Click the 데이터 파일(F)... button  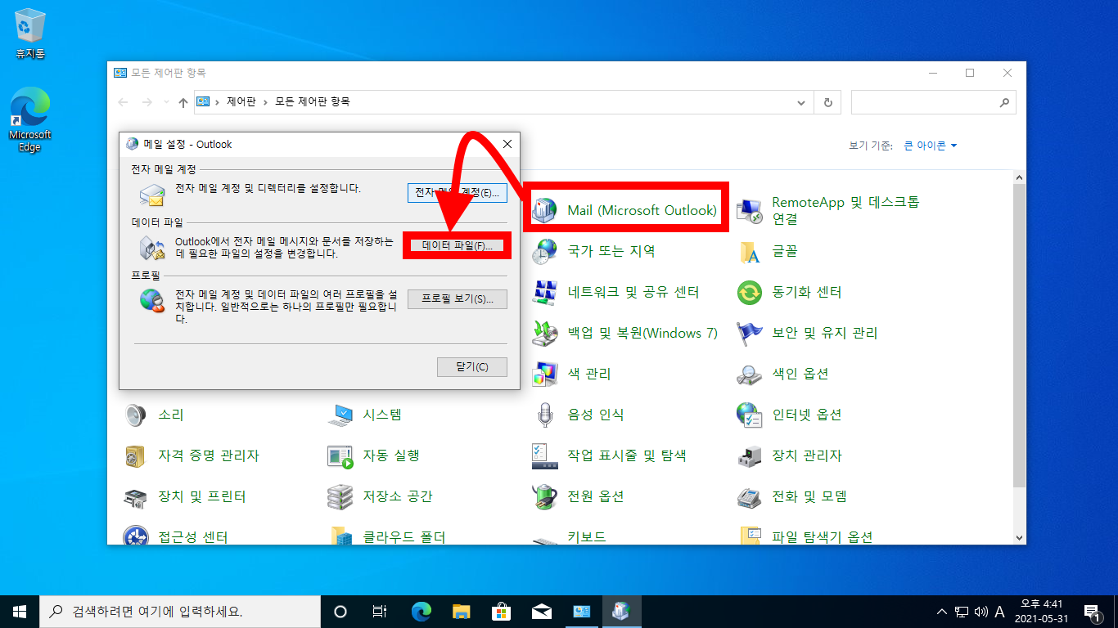pos(458,246)
